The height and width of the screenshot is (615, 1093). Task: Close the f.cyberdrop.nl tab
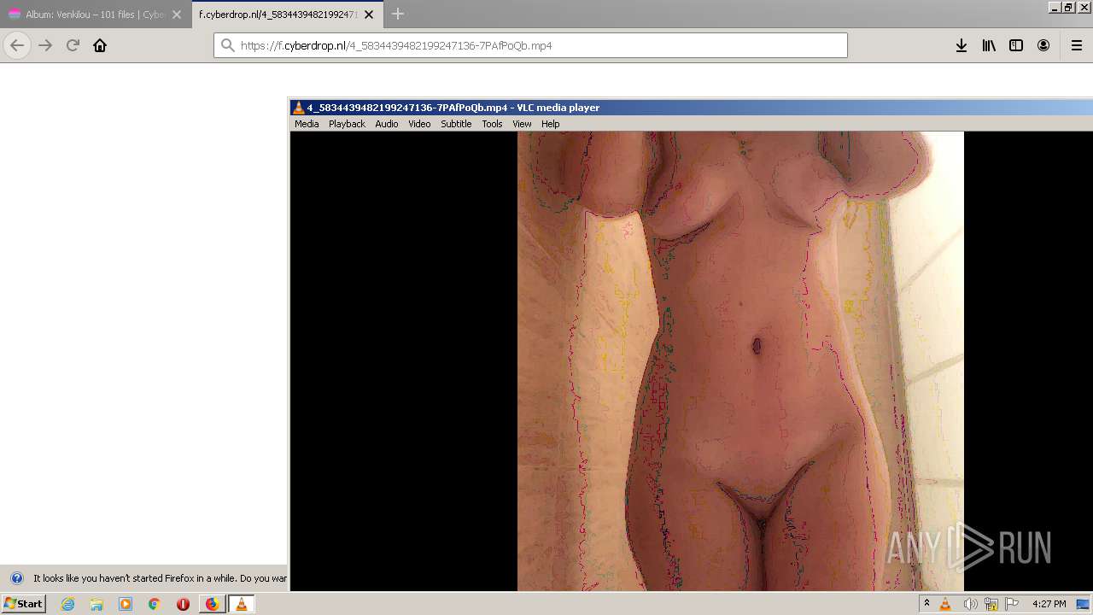[x=369, y=15]
